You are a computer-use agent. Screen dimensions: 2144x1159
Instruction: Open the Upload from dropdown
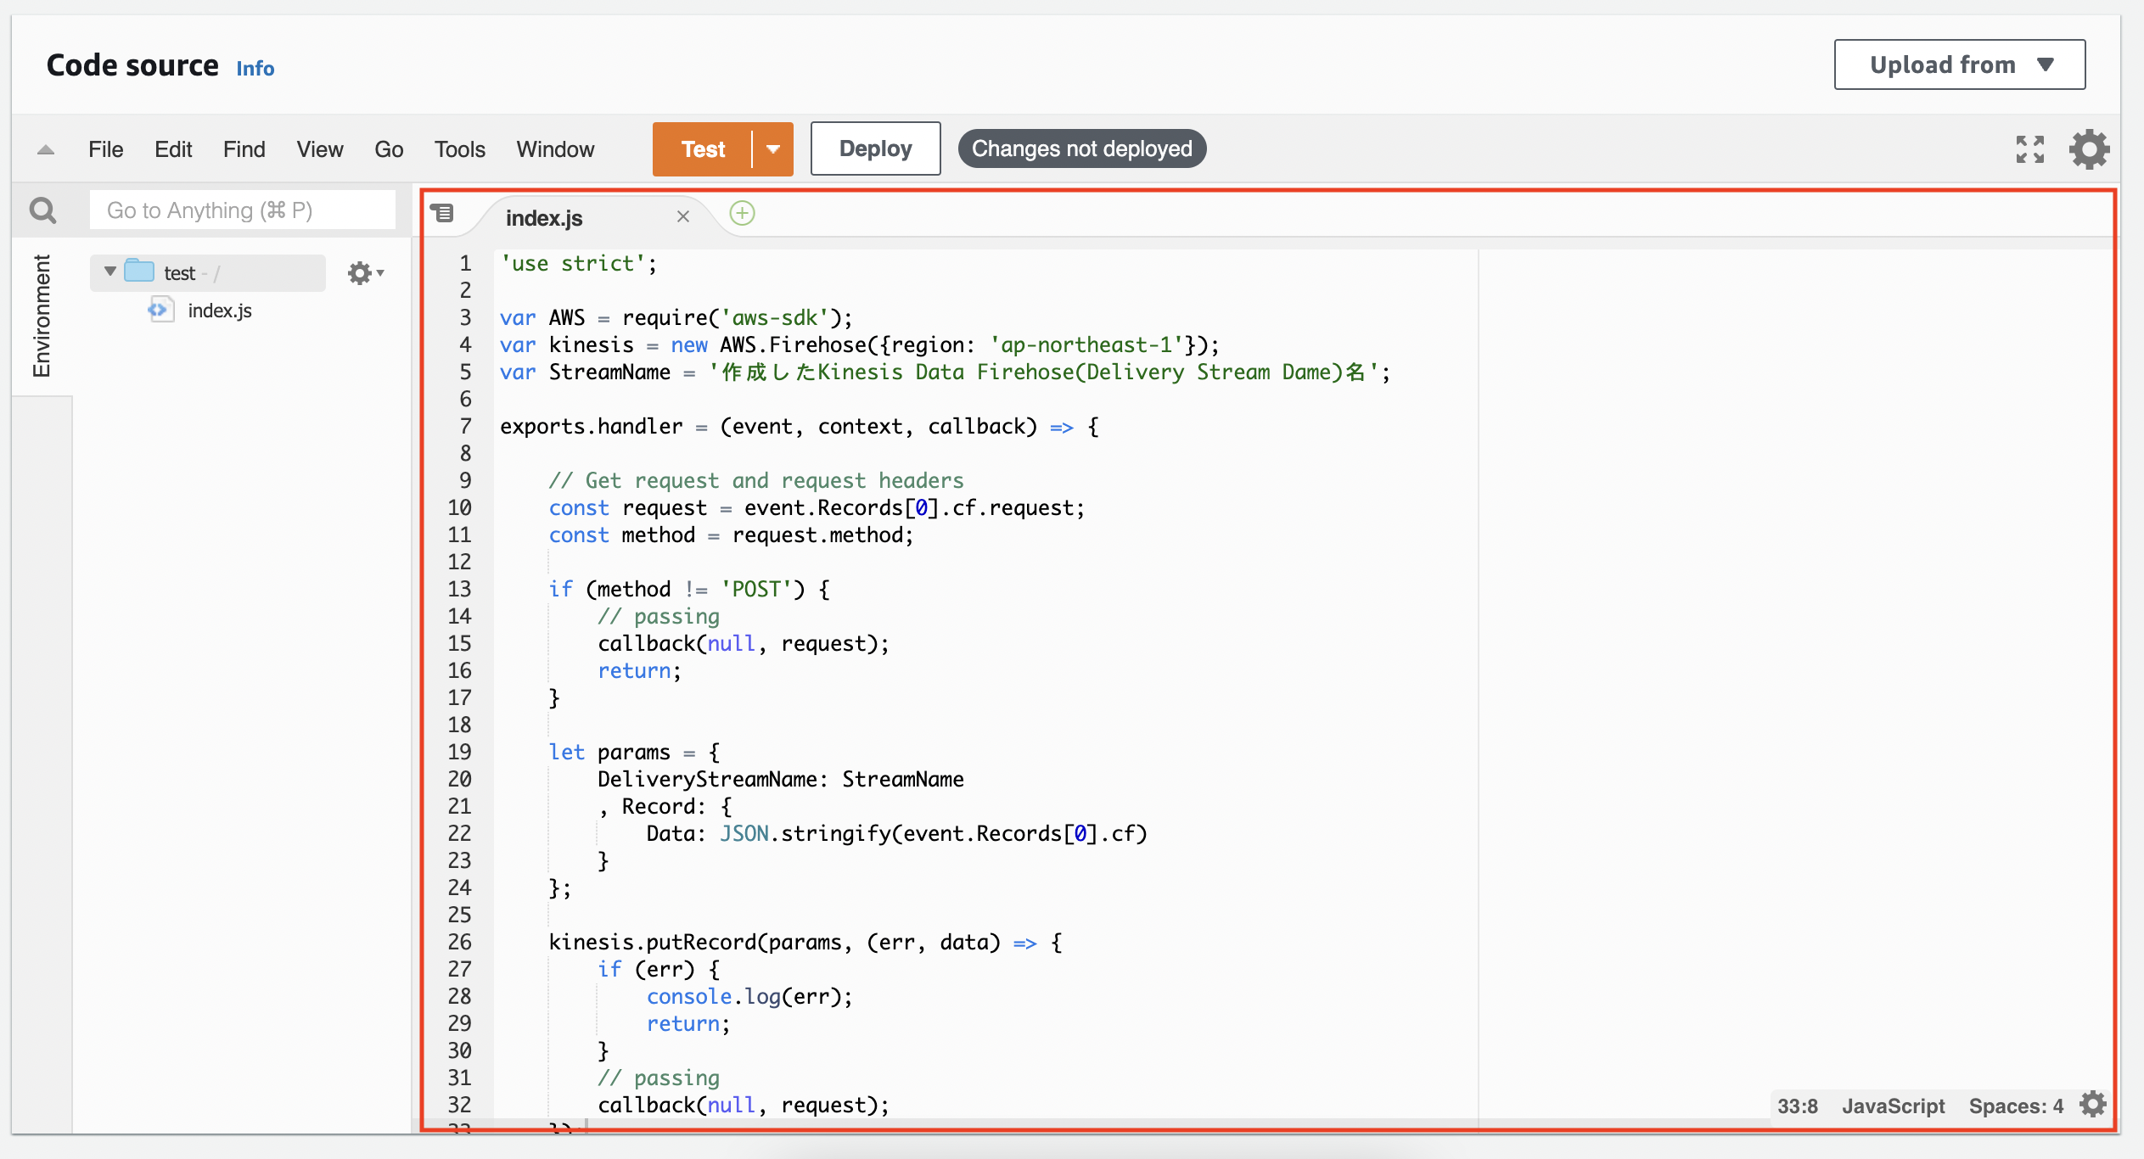point(1960,64)
